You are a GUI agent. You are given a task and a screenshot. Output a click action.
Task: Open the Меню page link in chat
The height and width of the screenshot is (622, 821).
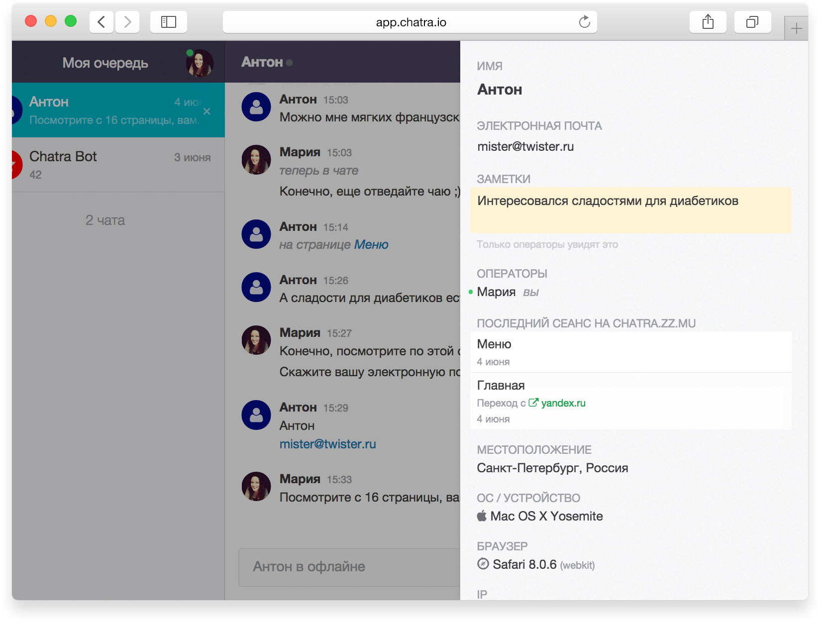coord(371,245)
